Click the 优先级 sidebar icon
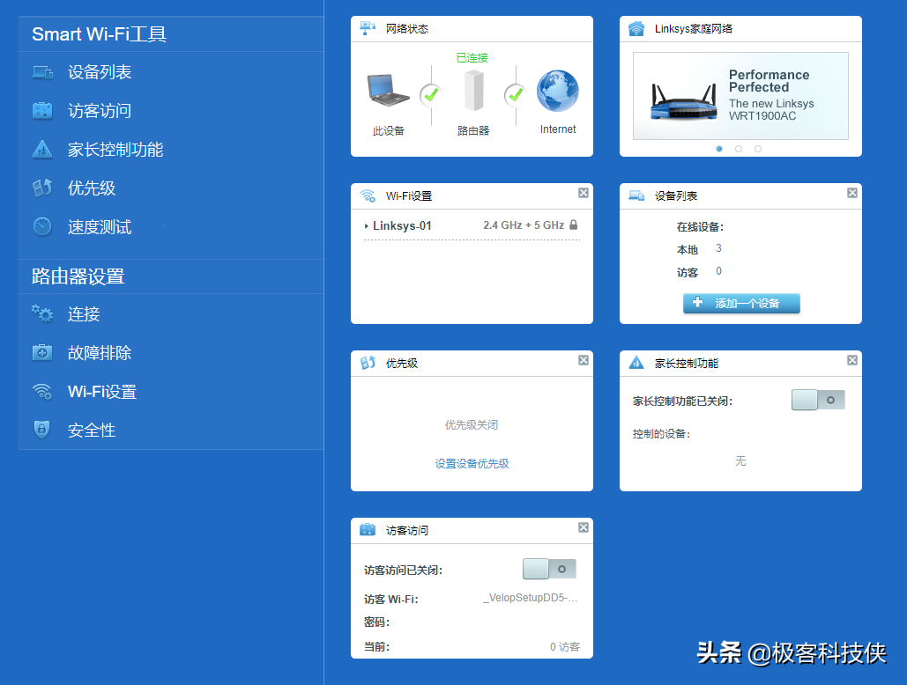Image resolution: width=907 pixels, height=685 pixels. 42,188
